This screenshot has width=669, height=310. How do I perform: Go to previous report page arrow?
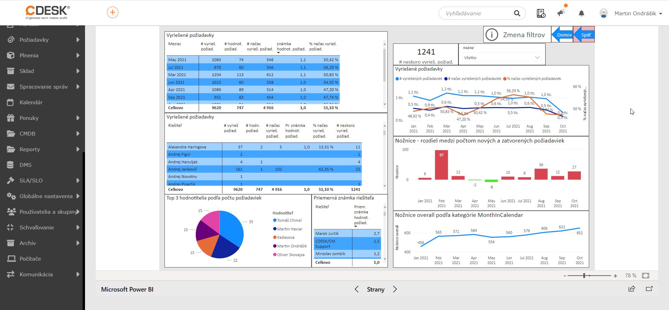356,289
